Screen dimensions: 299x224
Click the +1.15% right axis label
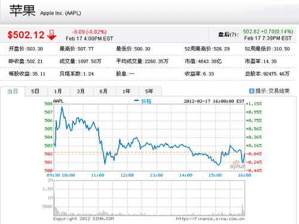pyautogui.click(x=254, y=104)
